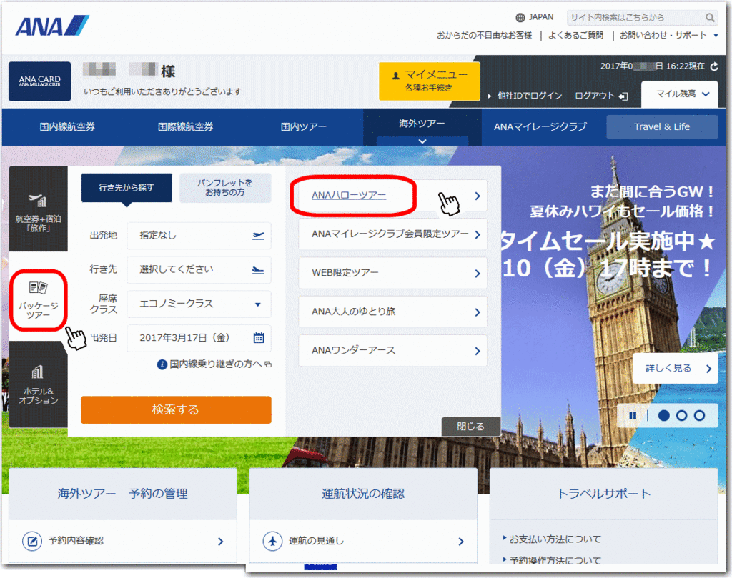Open おからだの不自由なお客様 link
This screenshot has height=578, width=732.
484,36
